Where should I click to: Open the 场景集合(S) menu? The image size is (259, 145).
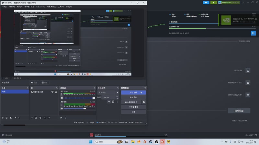[x=51, y=6]
